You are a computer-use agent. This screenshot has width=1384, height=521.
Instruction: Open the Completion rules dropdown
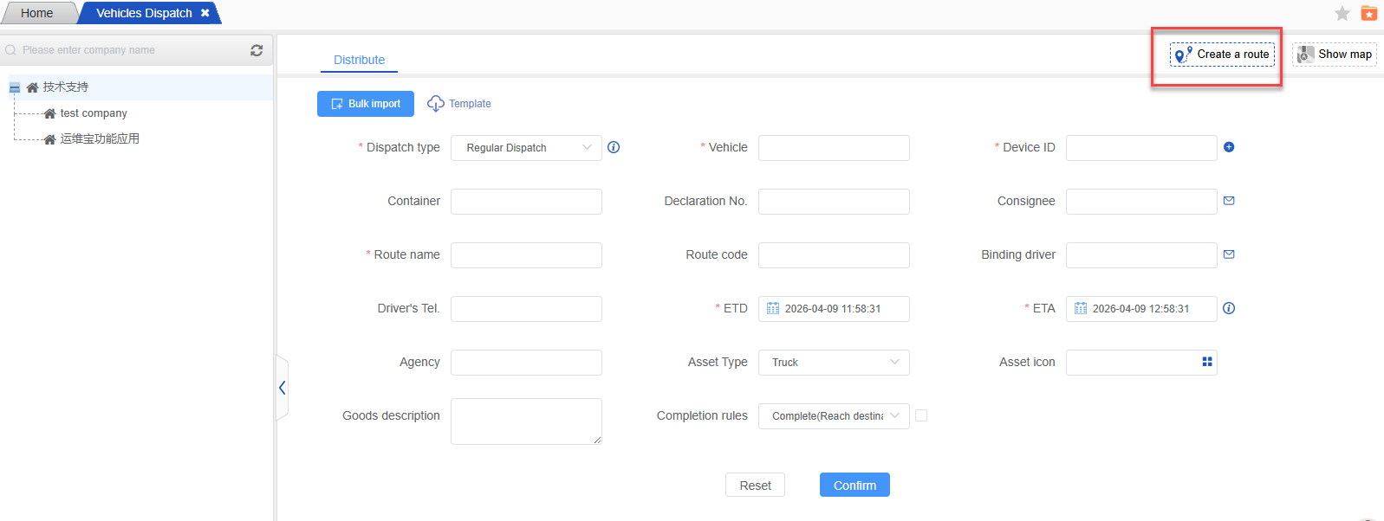(834, 416)
